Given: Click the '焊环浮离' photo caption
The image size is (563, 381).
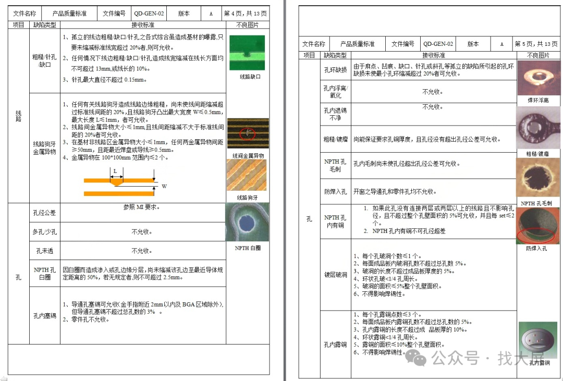Looking at the screenshot, I should pyautogui.click(x=538, y=101).
